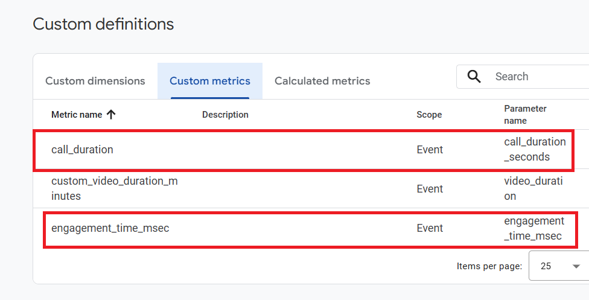The image size is (589, 300).
Task: Click the Custom definitions page heading
Action: (x=103, y=24)
